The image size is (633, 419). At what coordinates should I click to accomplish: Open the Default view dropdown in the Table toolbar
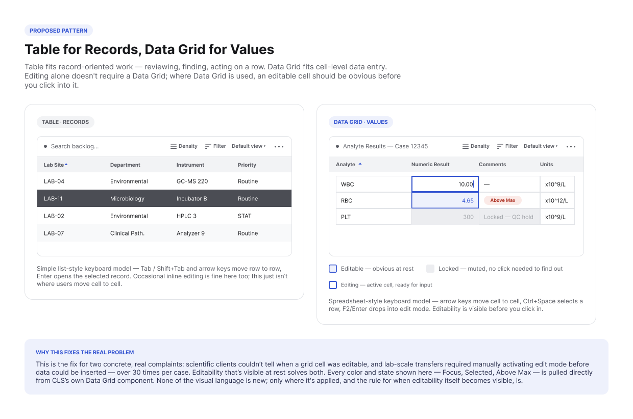coord(249,146)
